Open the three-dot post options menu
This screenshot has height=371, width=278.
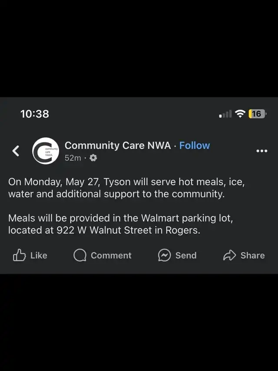[x=261, y=151]
